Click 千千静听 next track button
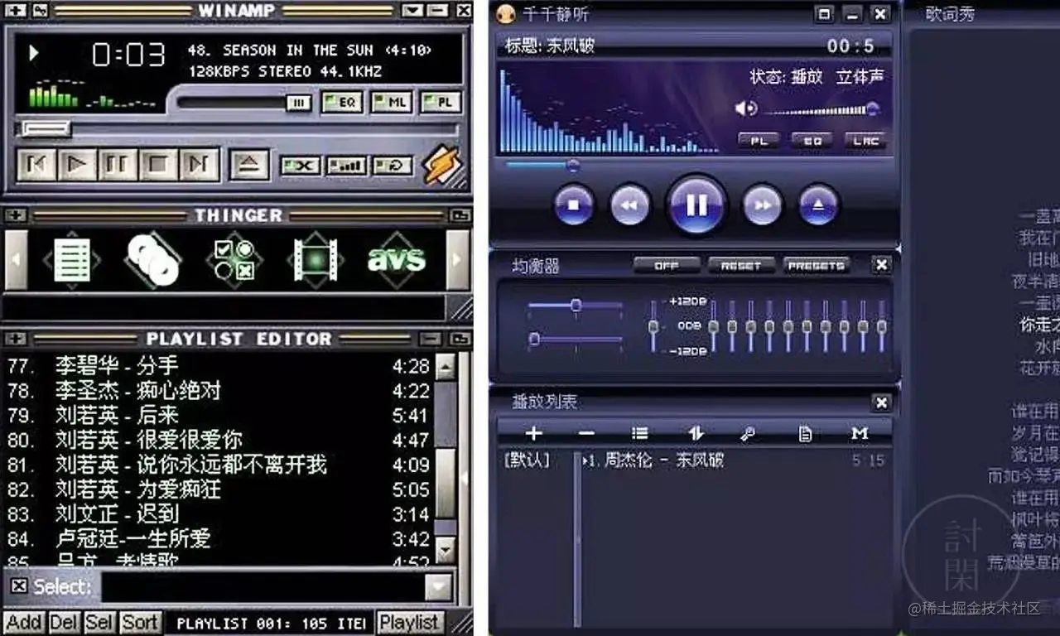The image size is (1060, 636). click(763, 205)
